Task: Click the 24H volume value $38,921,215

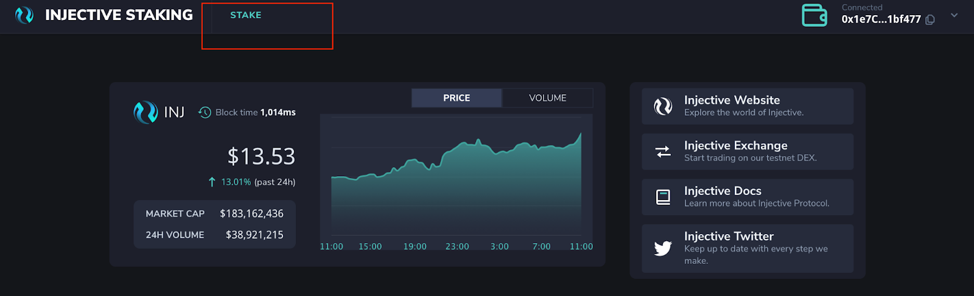Action: 254,235
